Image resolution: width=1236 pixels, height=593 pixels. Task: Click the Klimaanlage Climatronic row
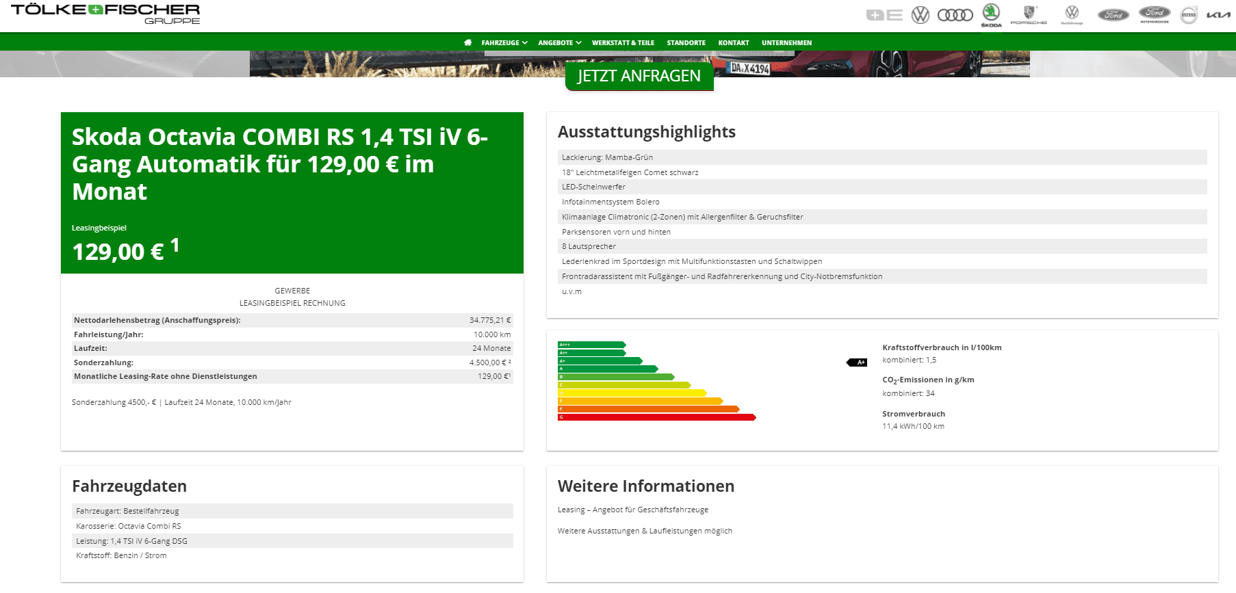pos(882,217)
